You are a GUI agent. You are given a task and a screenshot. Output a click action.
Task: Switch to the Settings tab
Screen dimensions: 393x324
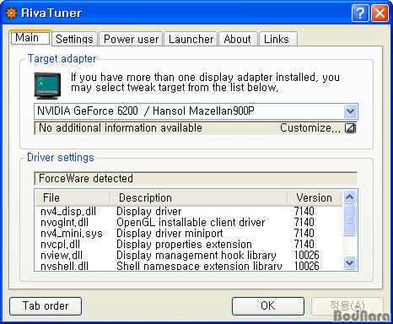pos(74,39)
